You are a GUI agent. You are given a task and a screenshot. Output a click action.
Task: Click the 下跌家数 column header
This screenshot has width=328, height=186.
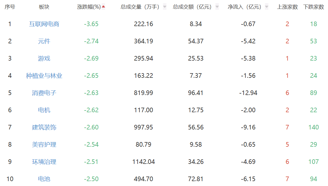[314, 7]
